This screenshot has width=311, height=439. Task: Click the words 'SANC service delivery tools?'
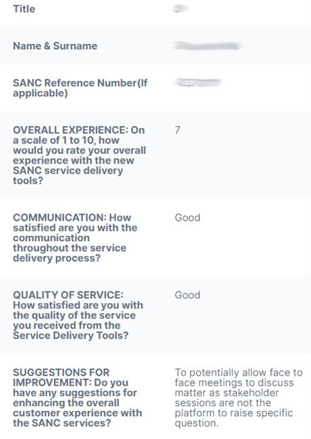click(x=68, y=176)
